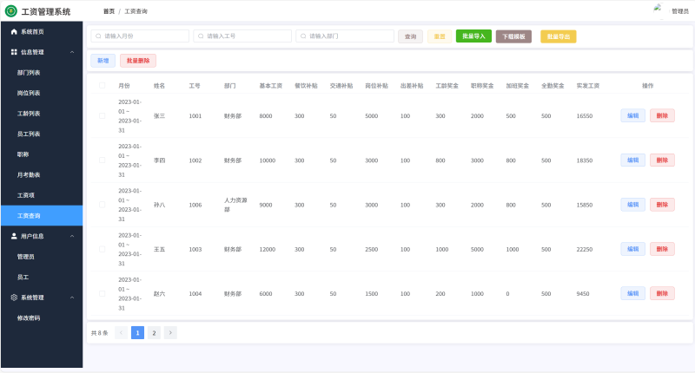Open 月考勤表 in the sidebar
The height and width of the screenshot is (373, 695).
coord(42,174)
